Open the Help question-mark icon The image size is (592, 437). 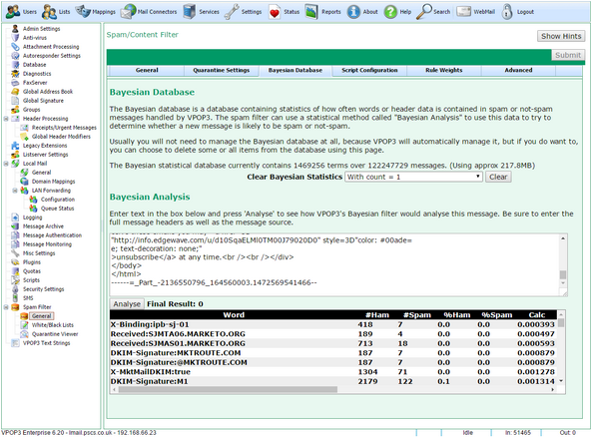pyautogui.click(x=390, y=12)
